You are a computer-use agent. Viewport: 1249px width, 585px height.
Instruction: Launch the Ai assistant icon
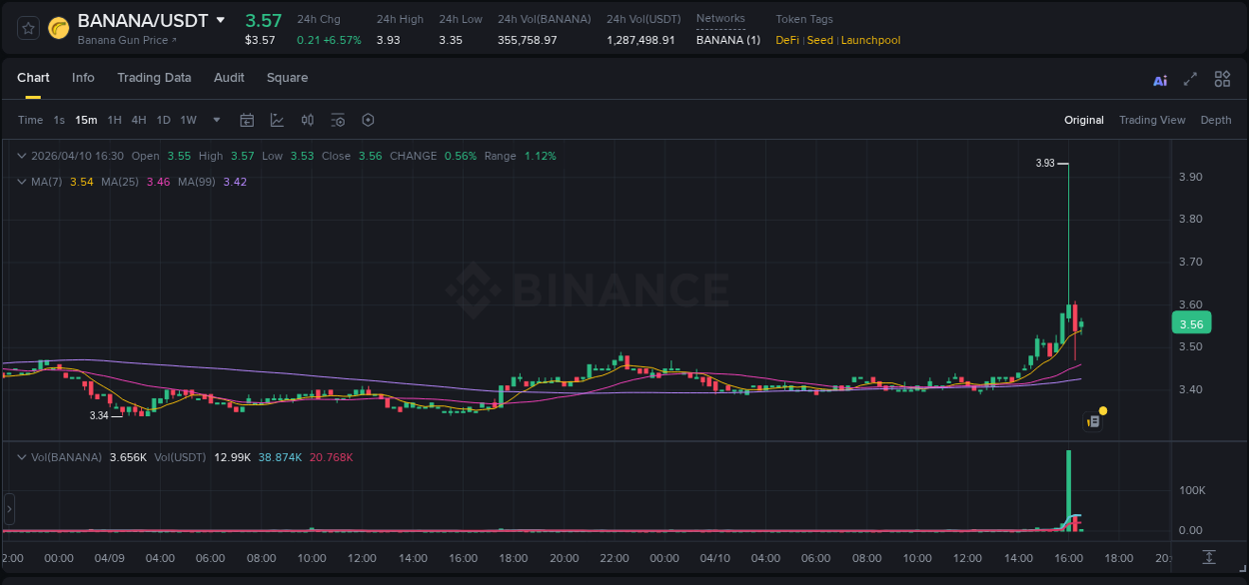pos(1159,79)
